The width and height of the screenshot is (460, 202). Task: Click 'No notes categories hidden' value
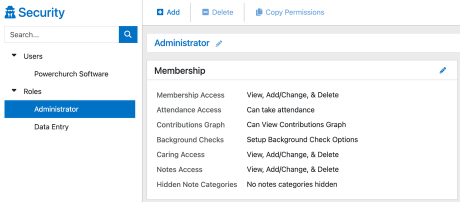click(292, 184)
